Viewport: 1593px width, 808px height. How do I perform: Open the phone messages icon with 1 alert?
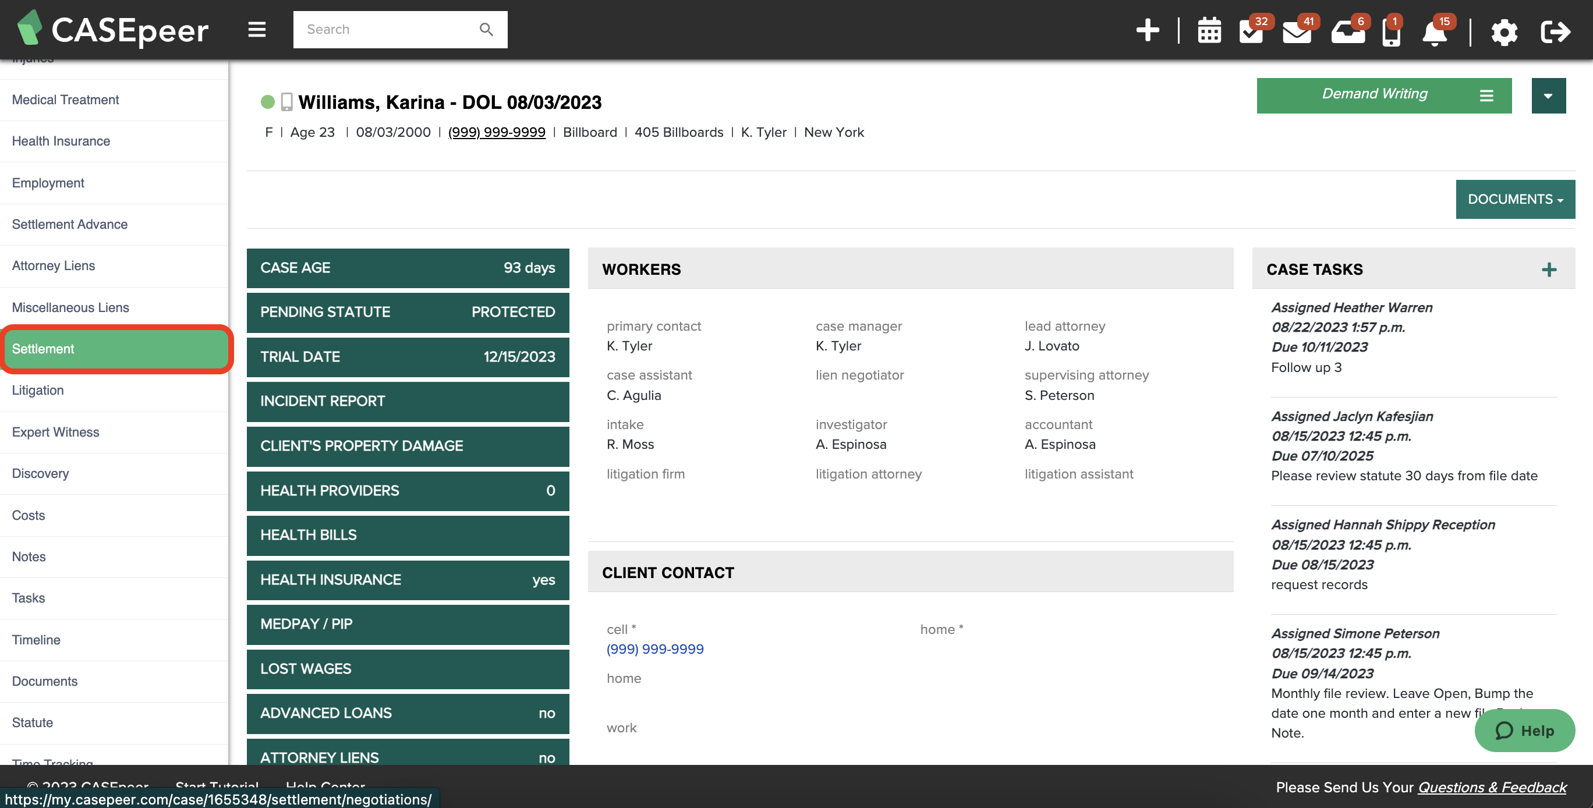(1391, 32)
